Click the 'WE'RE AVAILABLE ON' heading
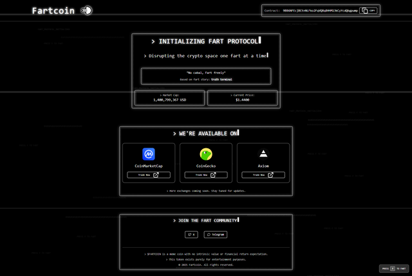Screen dimensions: 412x276 click(206, 134)
